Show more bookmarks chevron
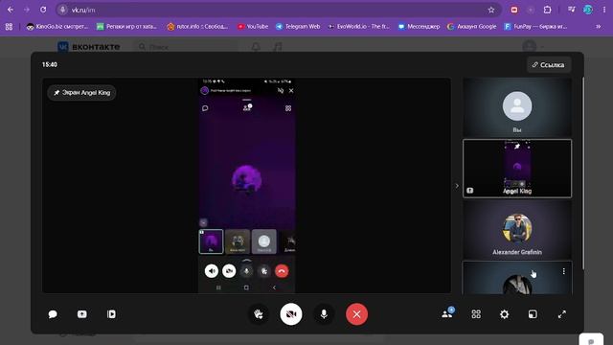Screen dimensions: 613x345 (x=598, y=27)
